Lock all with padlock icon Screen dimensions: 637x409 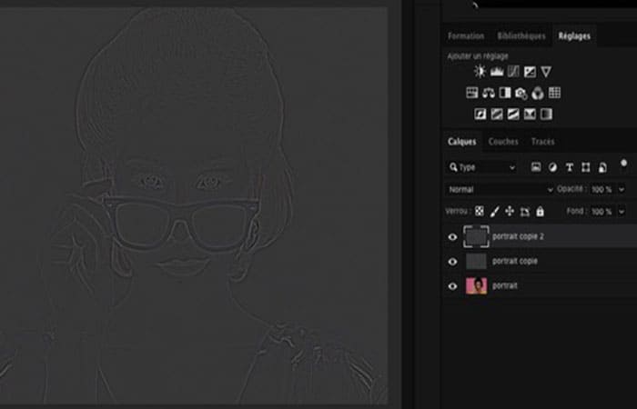[x=540, y=212]
